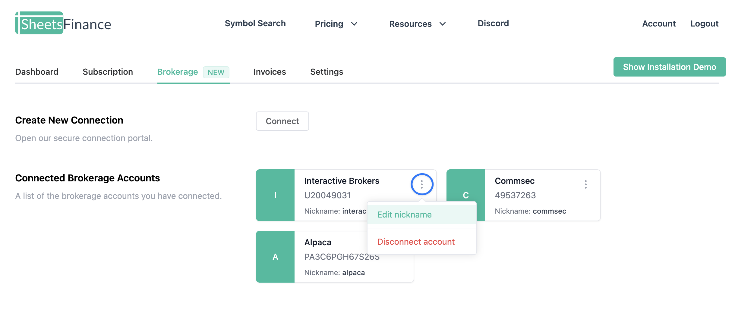Viewport: 735px width, 326px height.
Task: Click the Interactive Brokers account name
Action: (342, 181)
